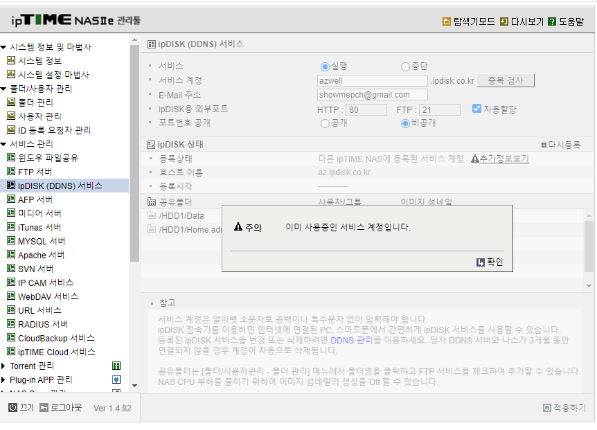Click icon beside 윈도우 파일공유
Viewport: 597px width, 430px height.
[11, 158]
